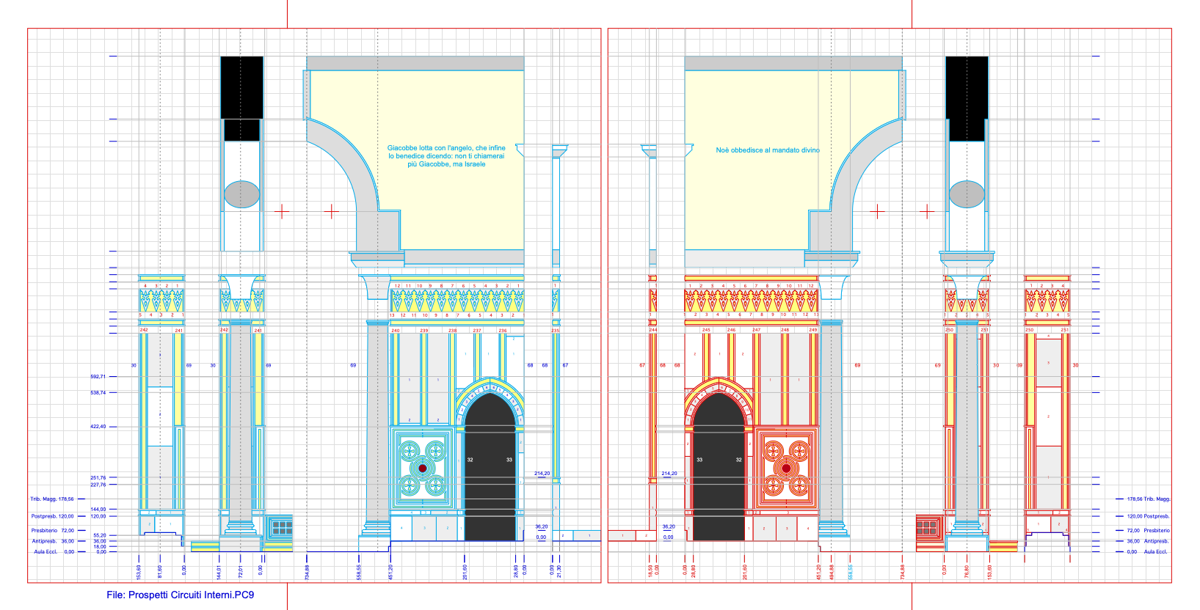
Task: Click '36,00 Antipresb.' label on right sheet
Action: click(x=1147, y=541)
